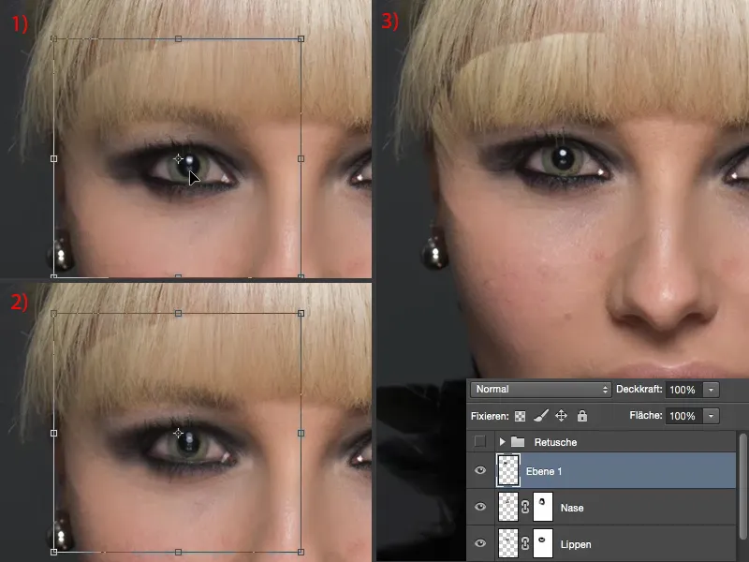The width and height of the screenshot is (749, 562).
Task: Click the lock image pixels brush icon
Action: click(540, 416)
